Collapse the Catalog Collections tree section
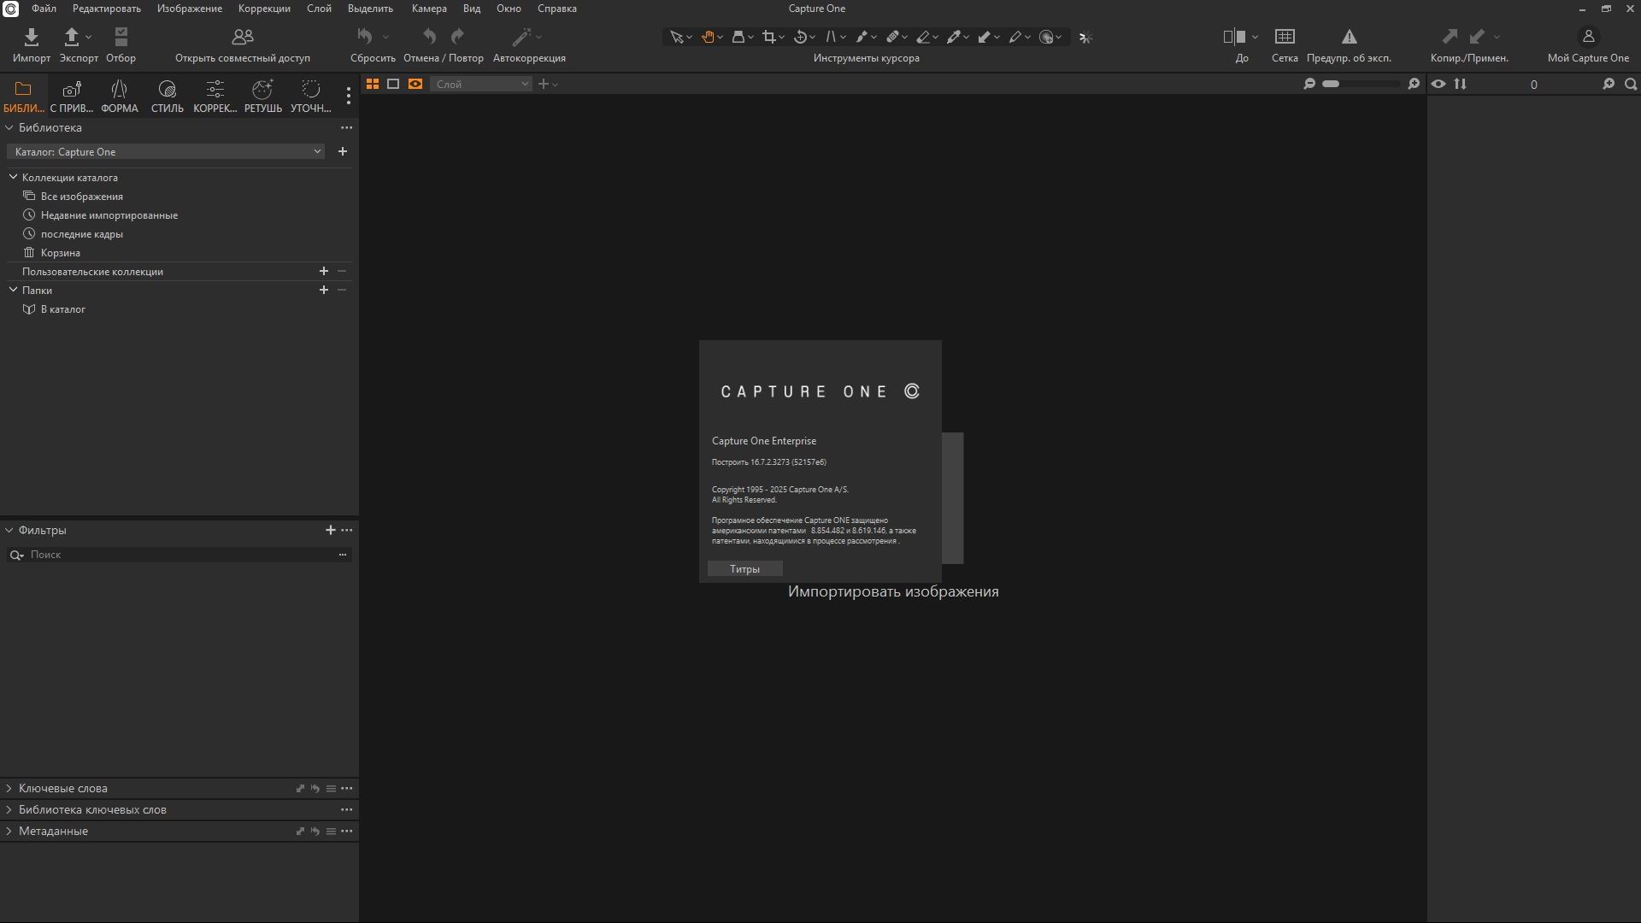 point(14,177)
